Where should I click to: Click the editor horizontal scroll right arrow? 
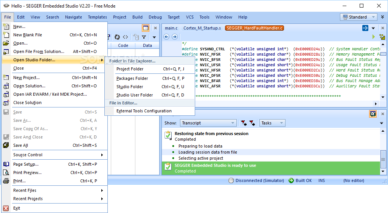376,104
